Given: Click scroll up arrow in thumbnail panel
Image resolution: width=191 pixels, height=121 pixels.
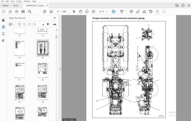Looking at the screenshot, I should click(x=56, y=30).
